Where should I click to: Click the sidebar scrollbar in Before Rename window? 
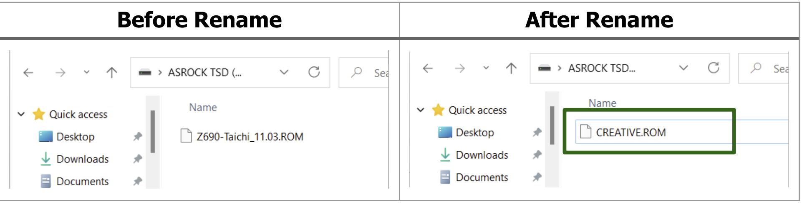pyautogui.click(x=153, y=131)
